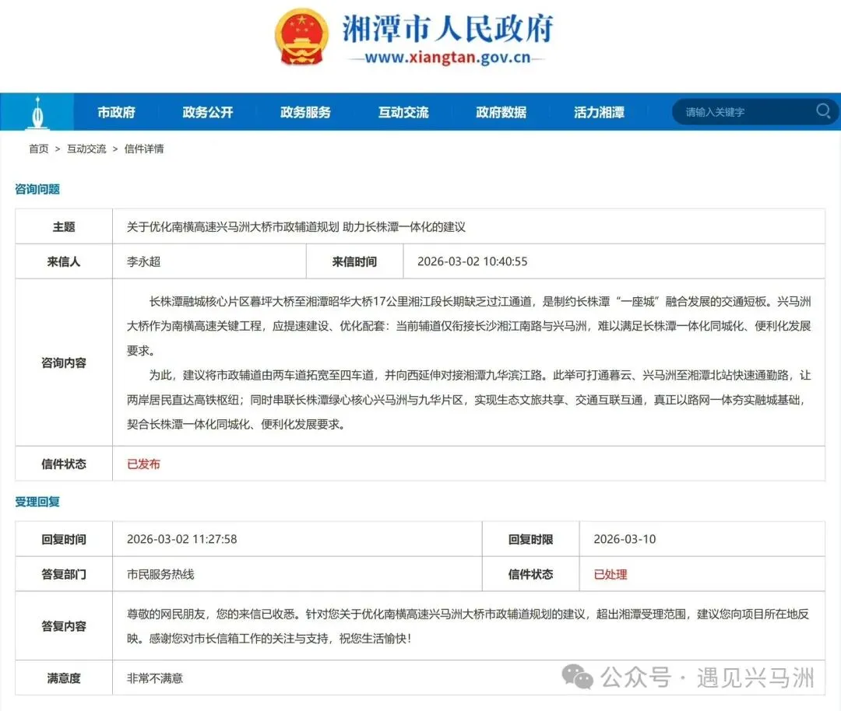Click the 咨询内容 row label
This screenshot has height=711, width=841.
[x=64, y=363]
